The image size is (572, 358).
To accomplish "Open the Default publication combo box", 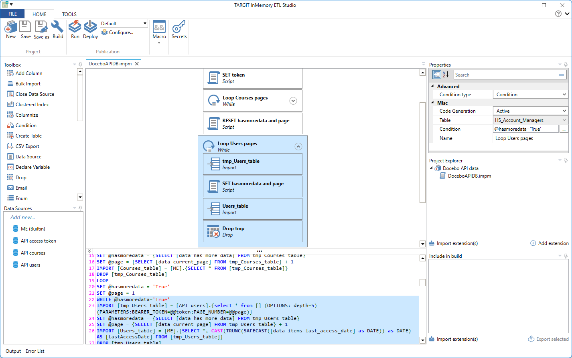I will click(124, 24).
